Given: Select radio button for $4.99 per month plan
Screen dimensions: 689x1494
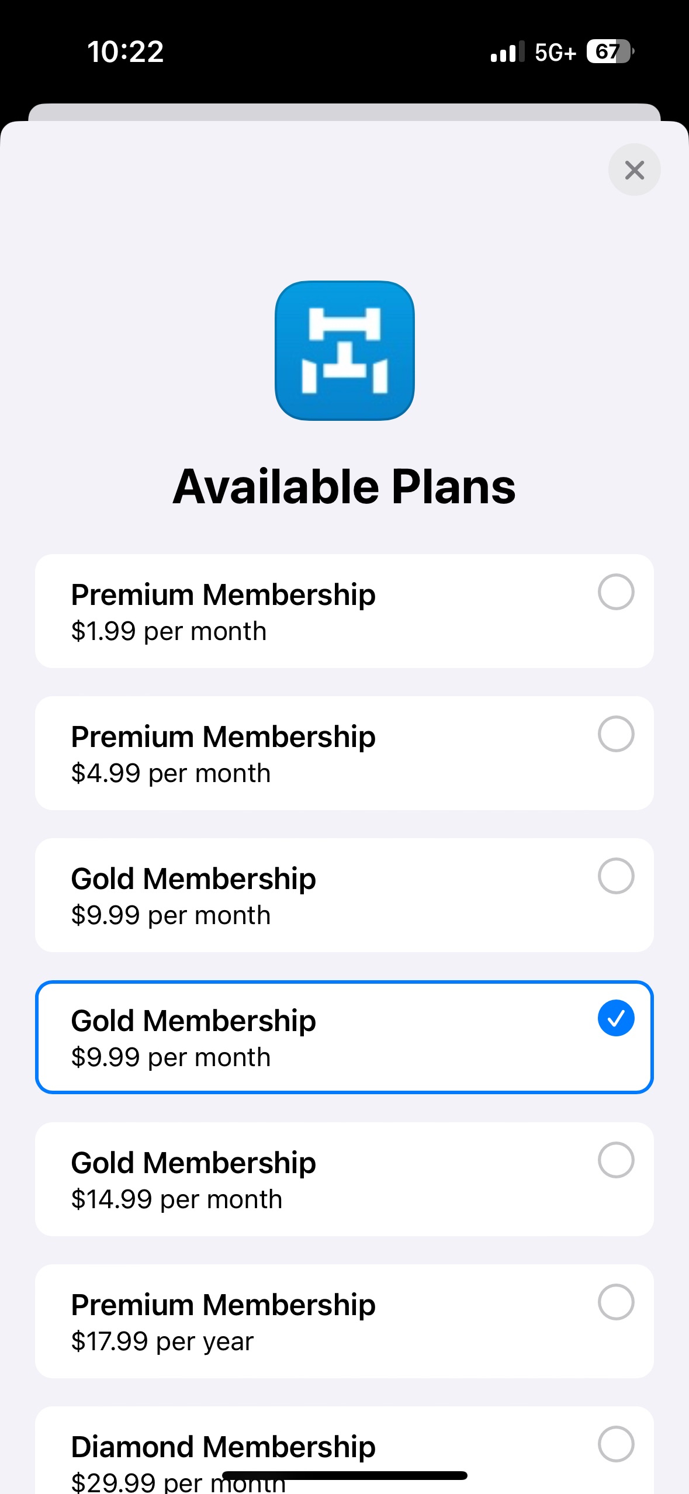Looking at the screenshot, I should [616, 734].
